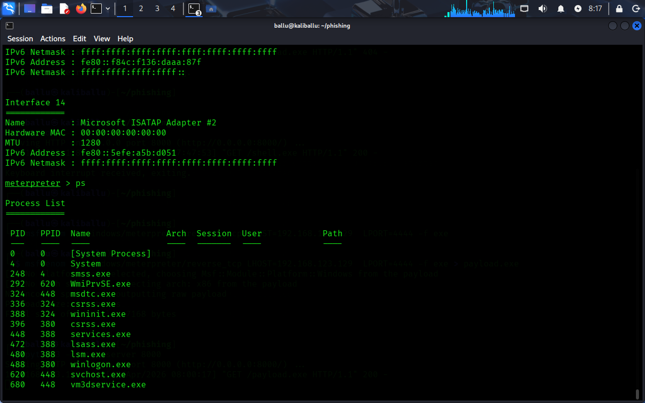
Task: Click the Arch column header
Action: coord(176,233)
